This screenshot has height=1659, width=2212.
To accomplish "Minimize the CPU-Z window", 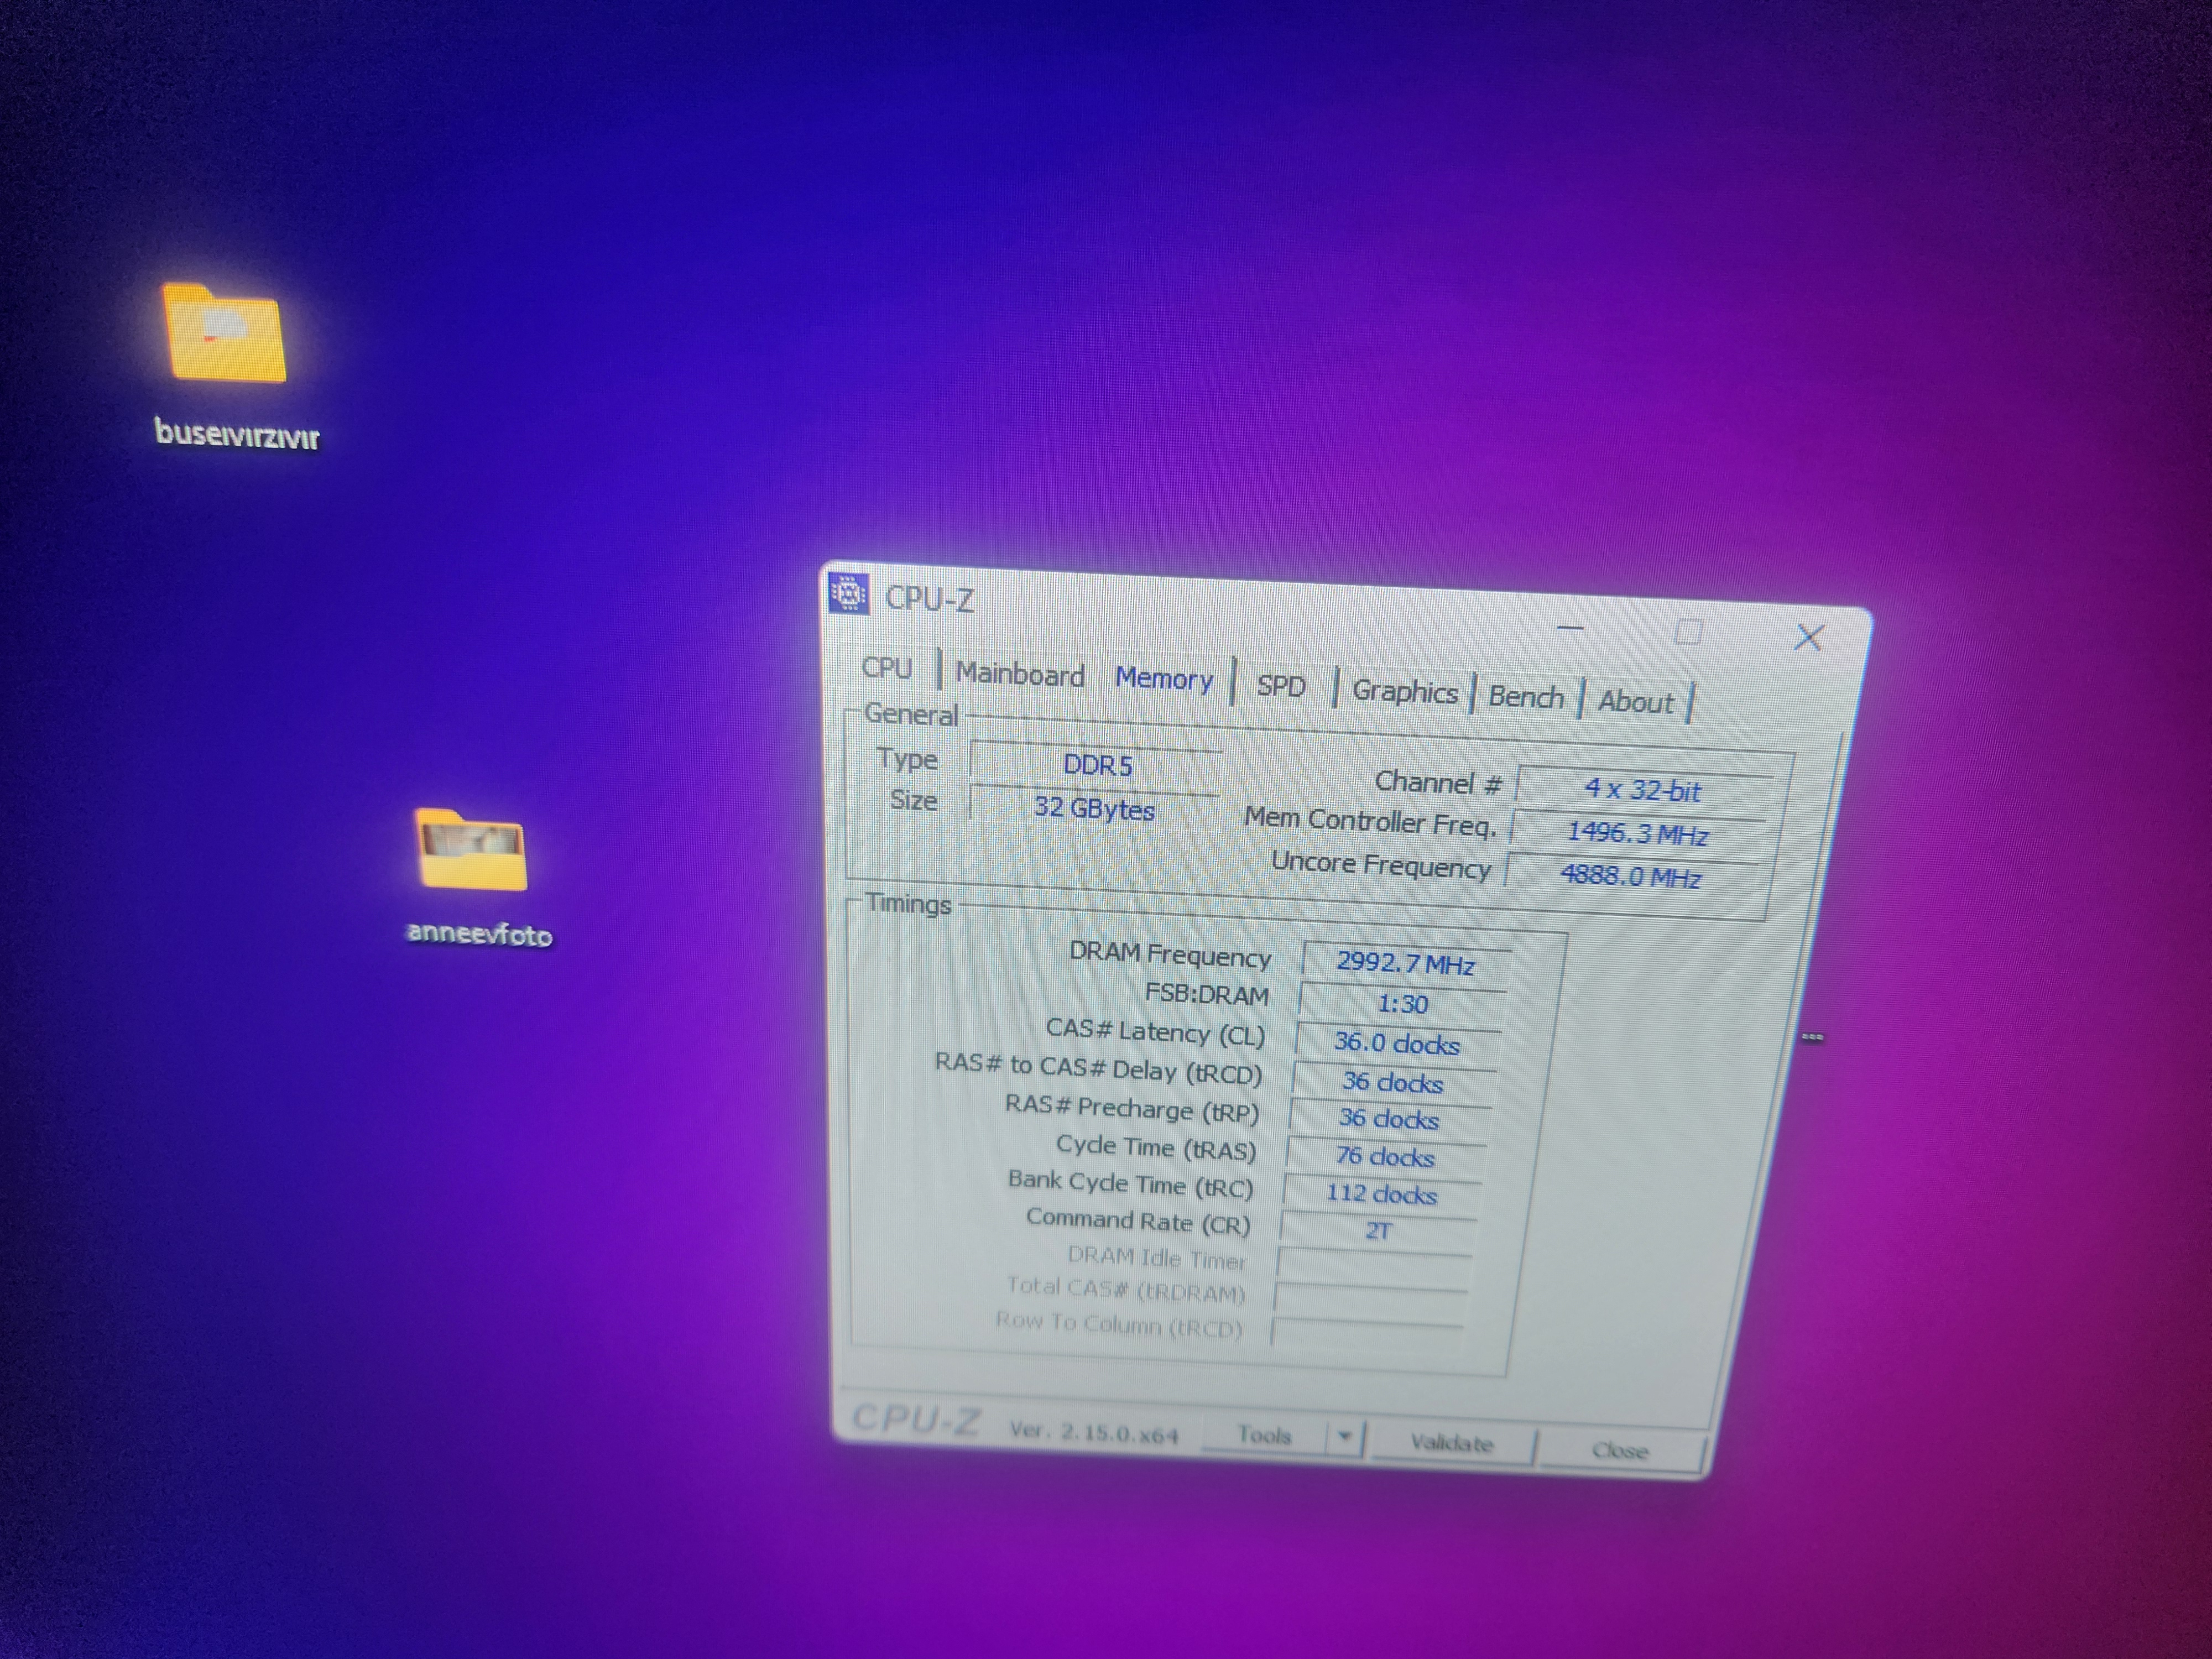I will tap(1571, 629).
